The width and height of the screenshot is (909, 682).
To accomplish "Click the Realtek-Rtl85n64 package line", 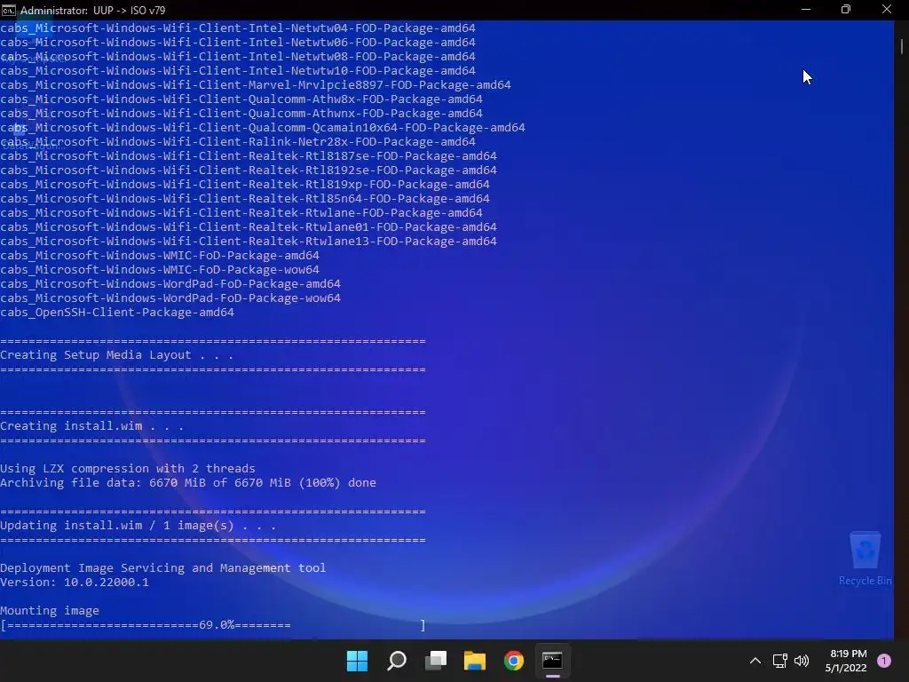I will click(x=245, y=199).
